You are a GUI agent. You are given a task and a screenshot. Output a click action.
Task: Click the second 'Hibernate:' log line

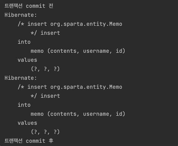click(x=21, y=78)
